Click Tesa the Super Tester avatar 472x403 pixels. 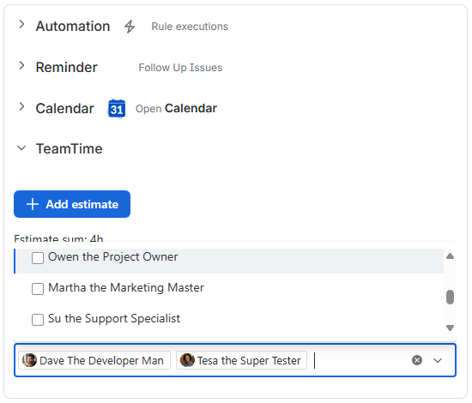pyautogui.click(x=187, y=360)
